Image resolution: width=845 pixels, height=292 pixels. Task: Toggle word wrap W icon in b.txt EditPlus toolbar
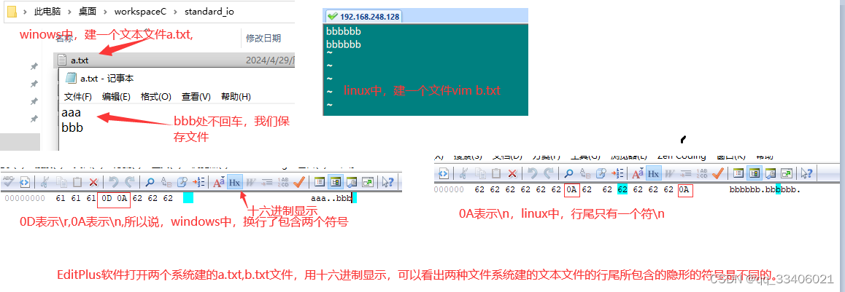(x=669, y=174)
